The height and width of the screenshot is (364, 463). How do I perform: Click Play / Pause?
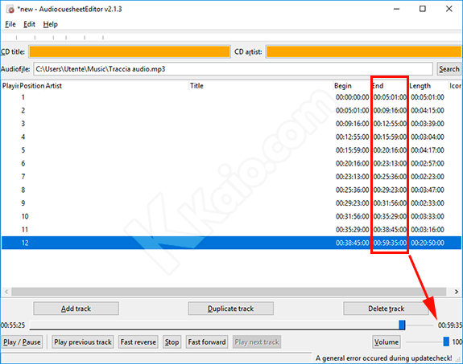click(22, 342)
